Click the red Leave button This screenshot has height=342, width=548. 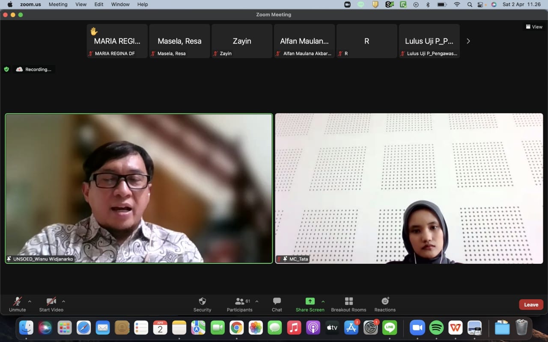(531, 305)
